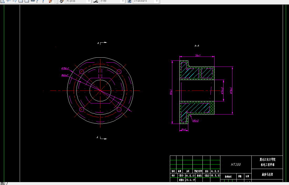Viewport: 289px width, 185px height.
Task: Select the 20.6.19 date in title block
Action: coord(190,180)
